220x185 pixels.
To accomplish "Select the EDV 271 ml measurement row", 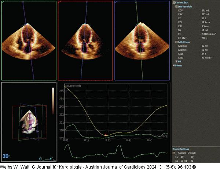I will (191, 11).
